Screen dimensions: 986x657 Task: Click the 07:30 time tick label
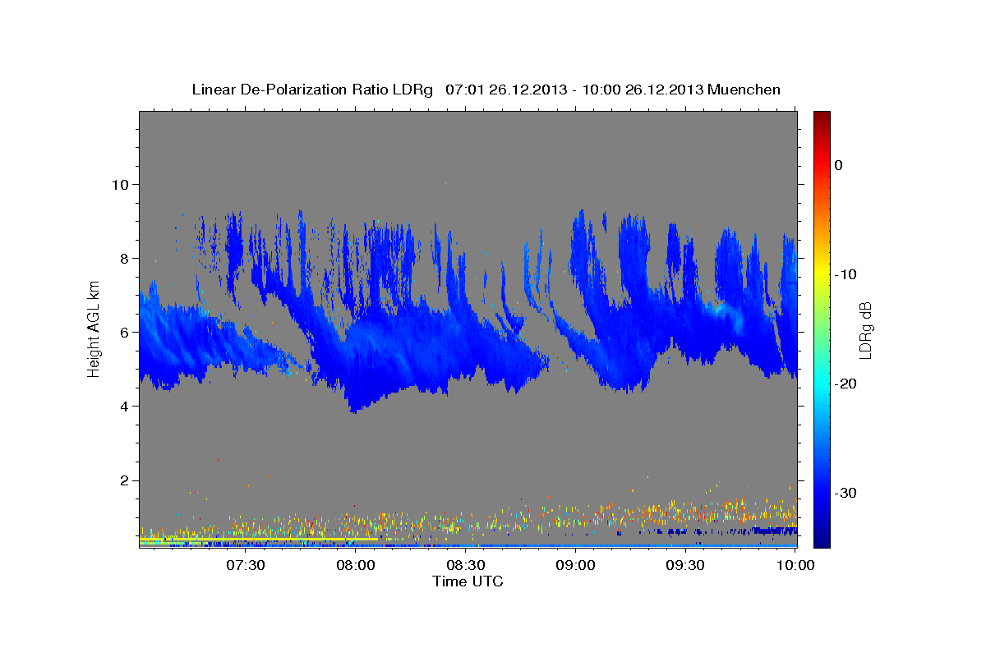[x=246, y=566]
